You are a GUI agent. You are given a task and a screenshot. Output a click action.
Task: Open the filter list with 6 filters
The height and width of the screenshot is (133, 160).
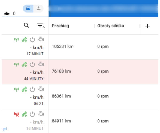[x=41, y=26]
